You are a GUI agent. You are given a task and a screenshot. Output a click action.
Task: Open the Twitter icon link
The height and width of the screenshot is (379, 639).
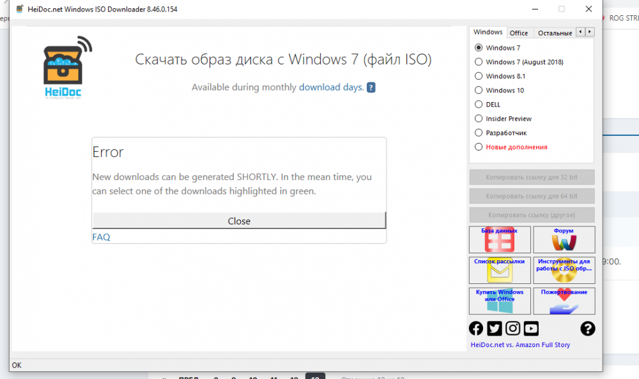pyautogui.click(x=494, y=329)
